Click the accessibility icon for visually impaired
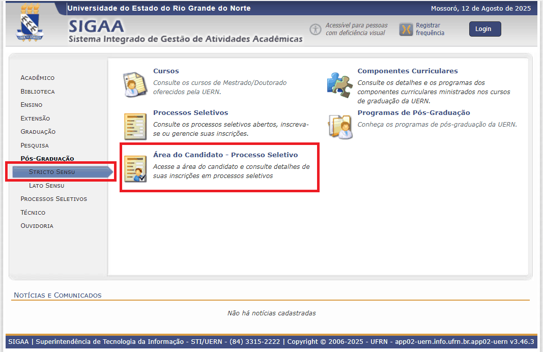The height and width of the screenshot is (352, 543). point(316,29)
